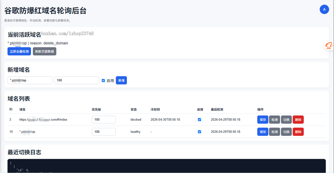Click 切换 for the ID 3 domain
This screenshot has height=173, width=334.
[286, 120]
